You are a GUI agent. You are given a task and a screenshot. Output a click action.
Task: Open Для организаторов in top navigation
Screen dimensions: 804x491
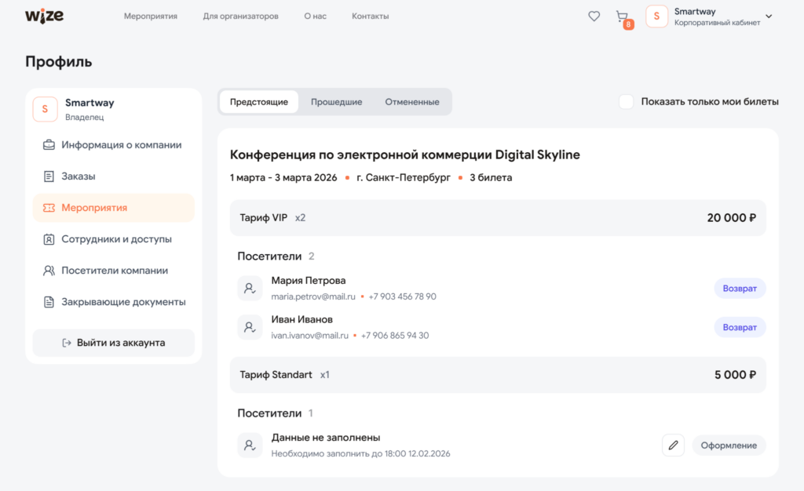click(x=240, y=16)
